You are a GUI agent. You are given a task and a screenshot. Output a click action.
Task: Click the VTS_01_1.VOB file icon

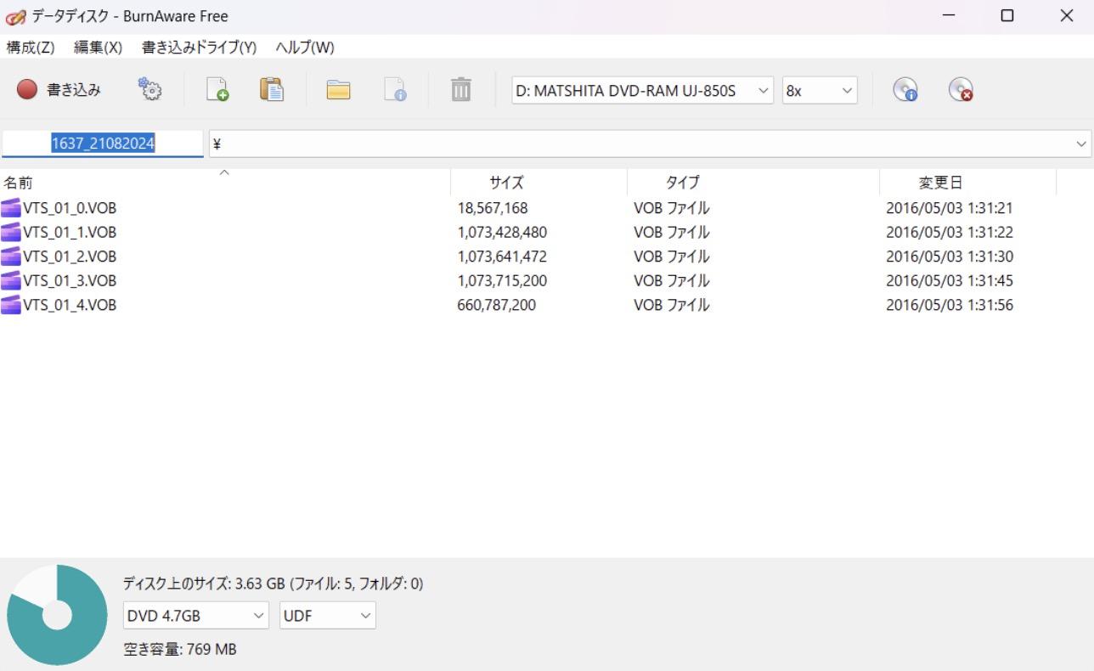point(11,232)
